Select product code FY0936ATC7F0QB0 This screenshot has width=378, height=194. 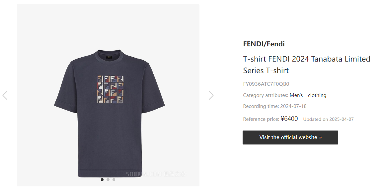(x=266, y=84)
